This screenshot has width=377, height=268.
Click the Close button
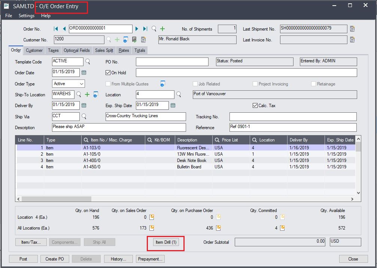(353, 259)
